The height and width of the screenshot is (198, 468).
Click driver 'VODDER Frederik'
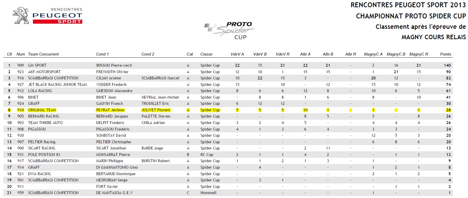click(111, 85)
